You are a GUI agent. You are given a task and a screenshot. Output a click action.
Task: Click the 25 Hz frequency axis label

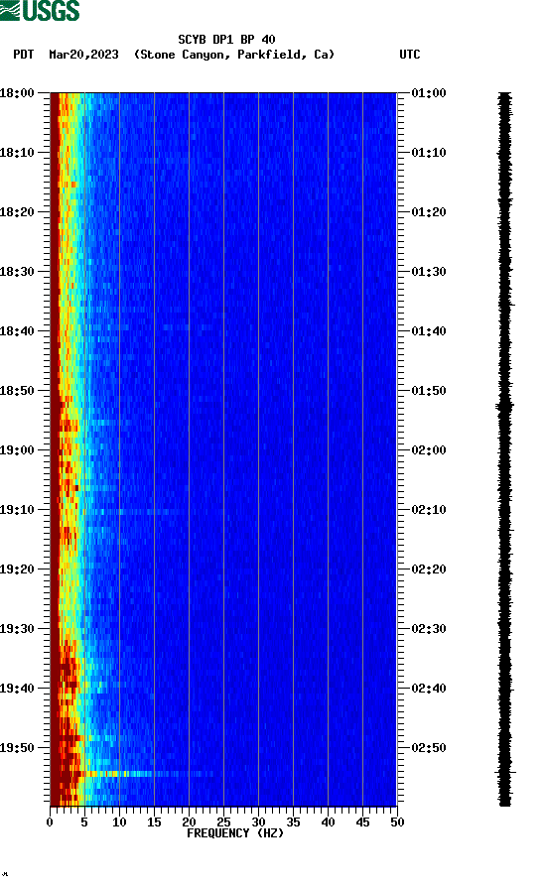click(x=223, y=822)
